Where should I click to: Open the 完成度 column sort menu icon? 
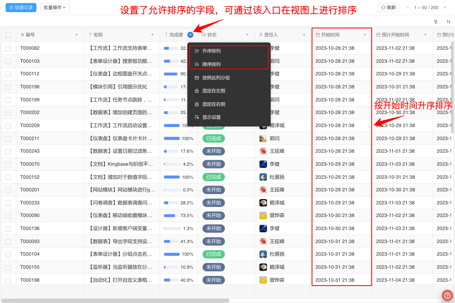click(x=190, y=34)
